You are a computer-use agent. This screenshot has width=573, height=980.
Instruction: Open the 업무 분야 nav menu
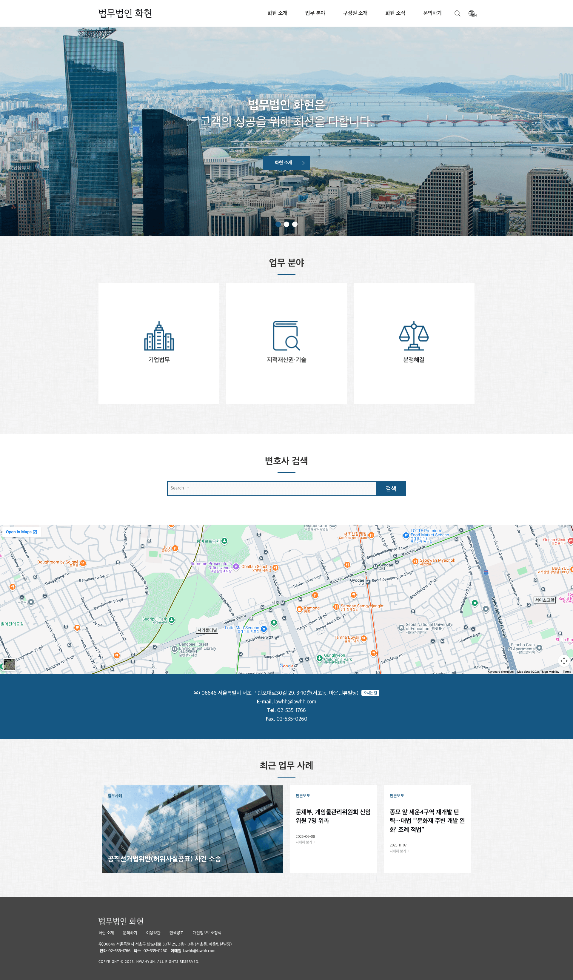coord(315,13)
